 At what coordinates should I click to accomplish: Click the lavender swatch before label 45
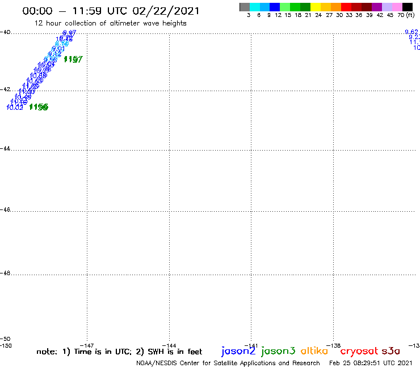(387, 7)
